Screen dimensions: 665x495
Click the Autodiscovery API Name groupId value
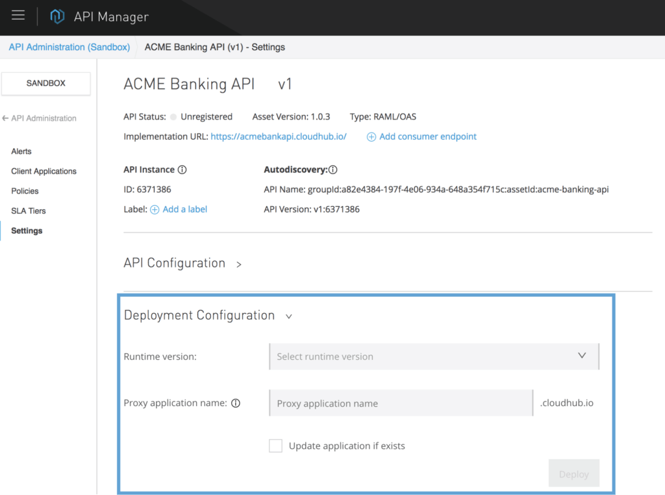tap(458, 190)
